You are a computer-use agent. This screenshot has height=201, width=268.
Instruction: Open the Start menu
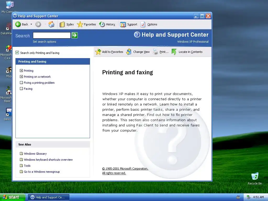click(13, 197)
